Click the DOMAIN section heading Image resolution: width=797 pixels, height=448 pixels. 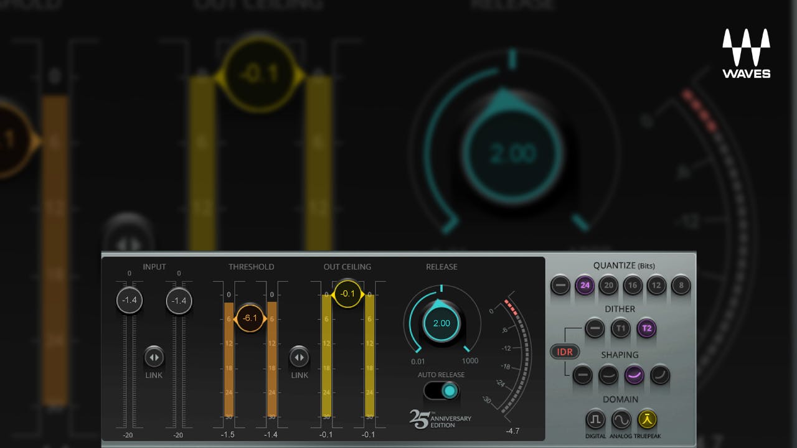(x=620, y=399)
